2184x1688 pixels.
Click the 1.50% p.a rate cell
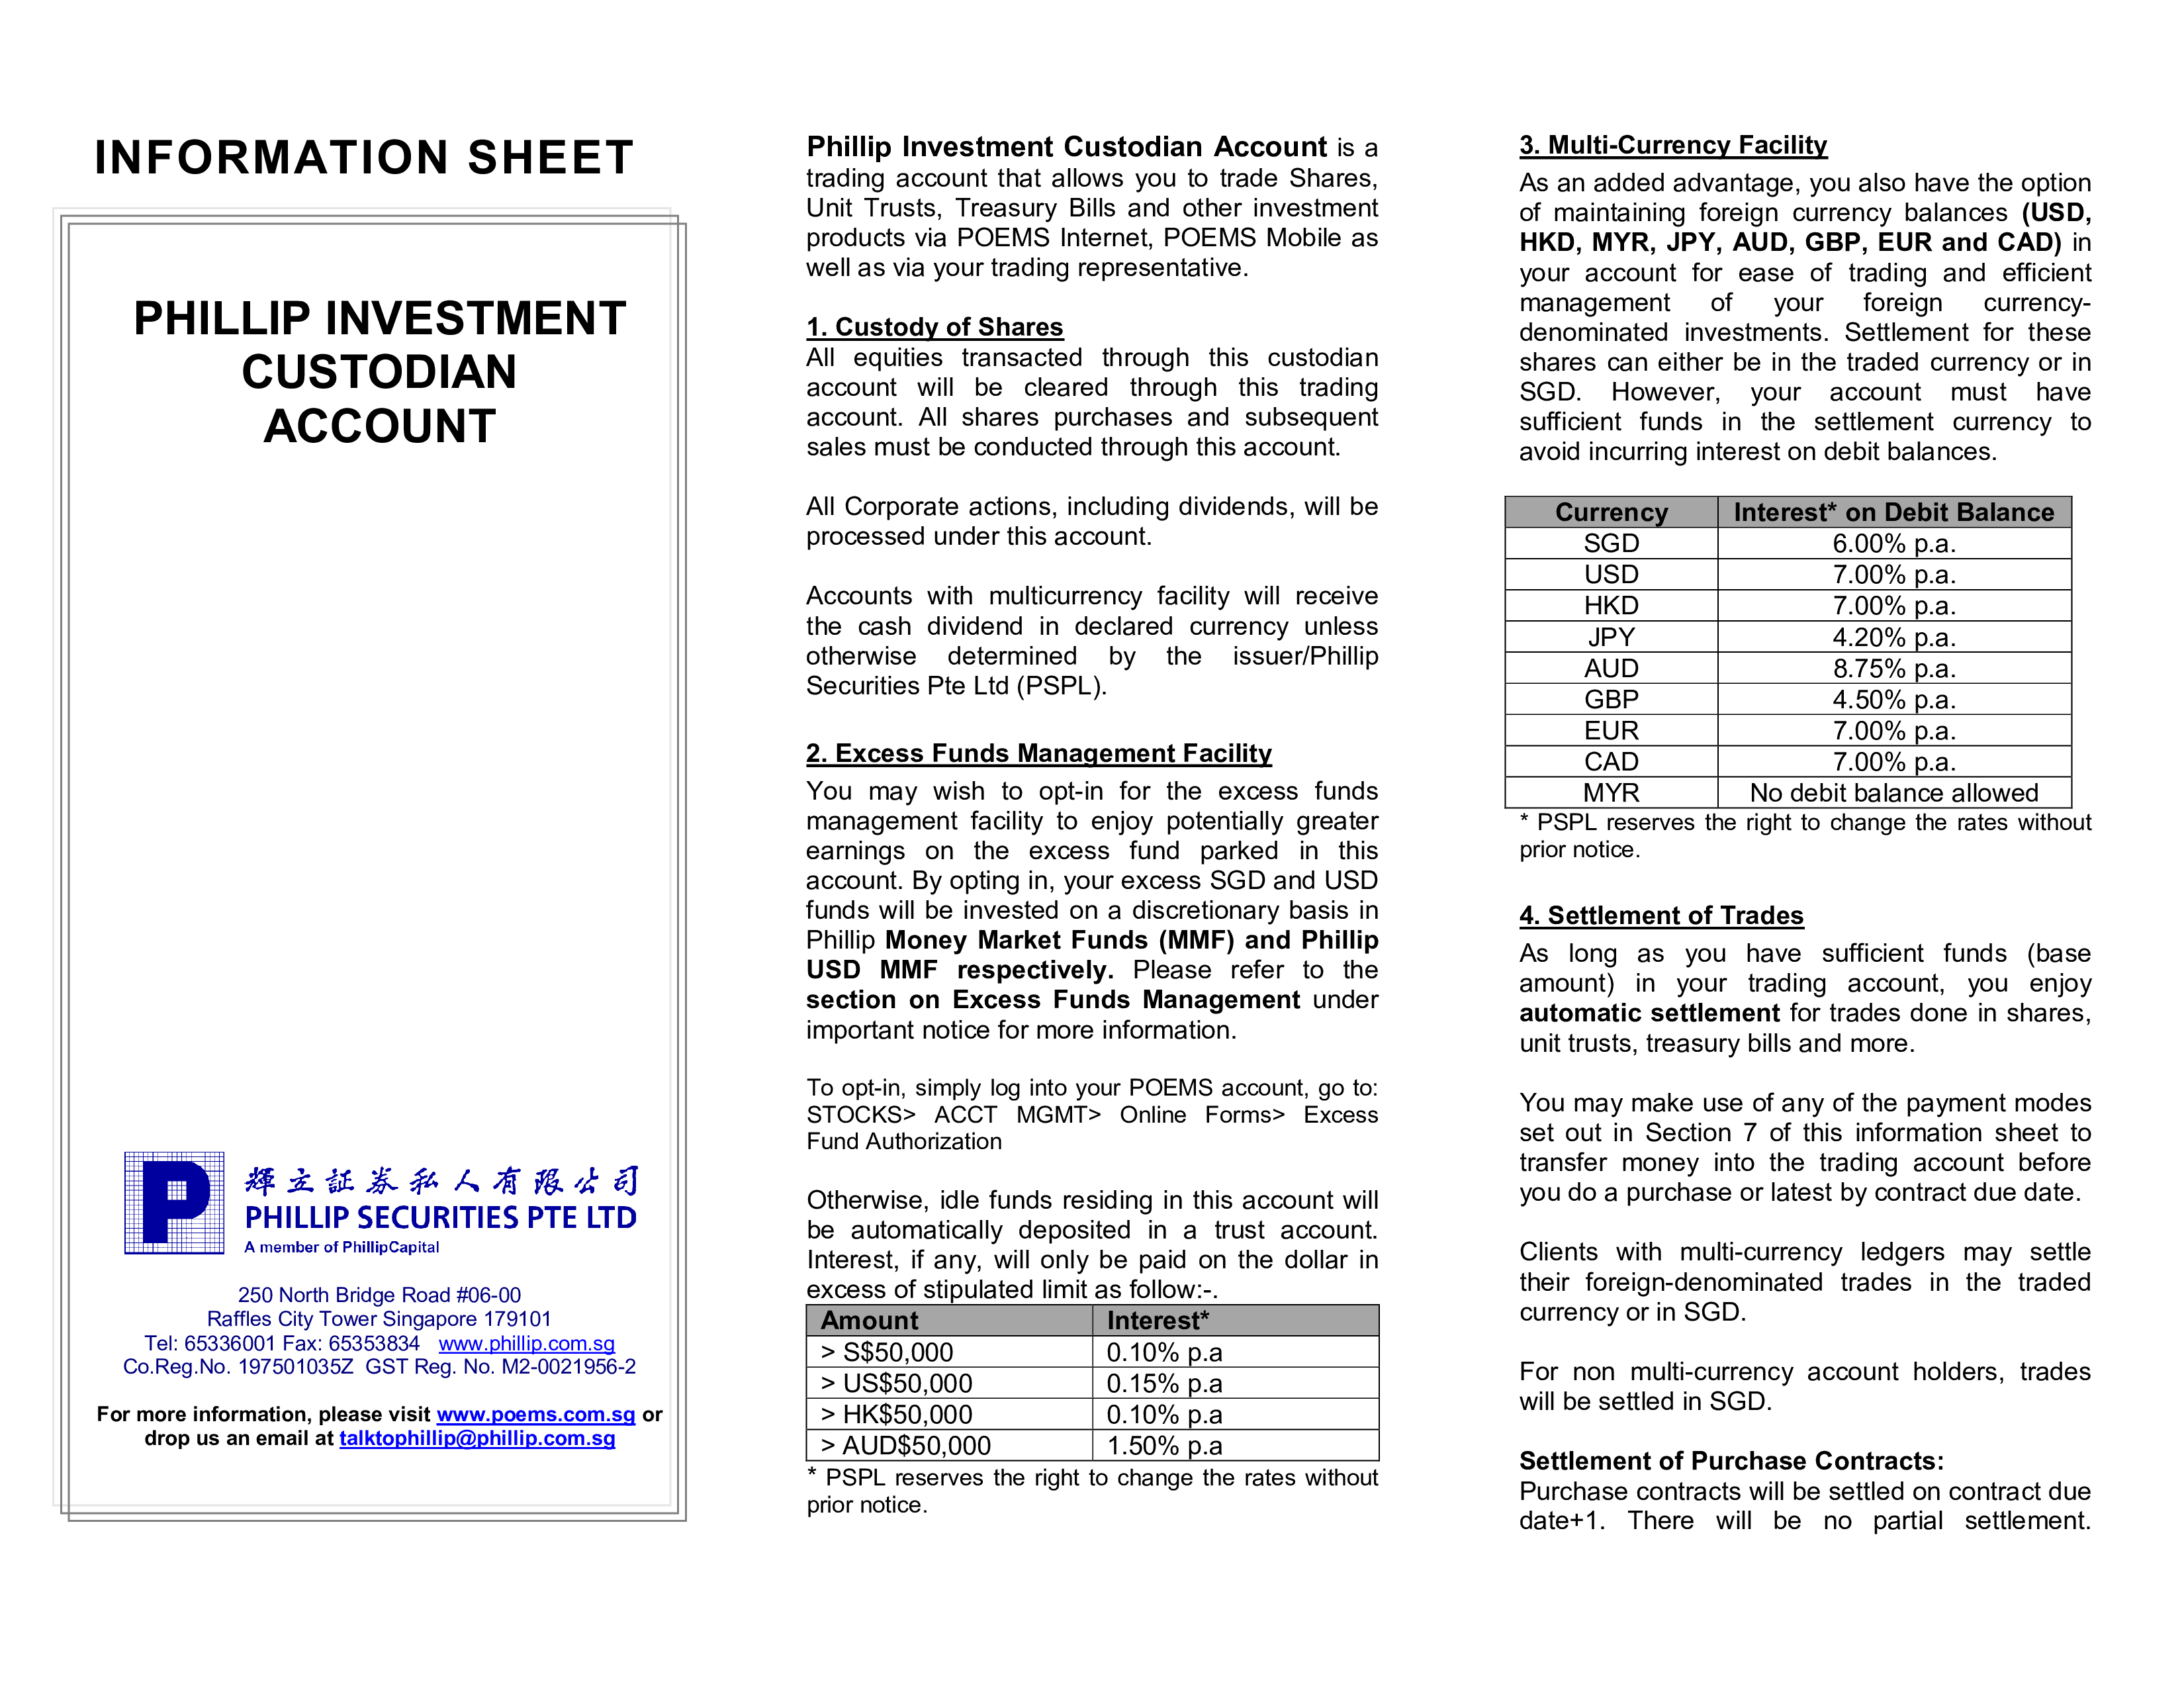pos(1236,1445)
